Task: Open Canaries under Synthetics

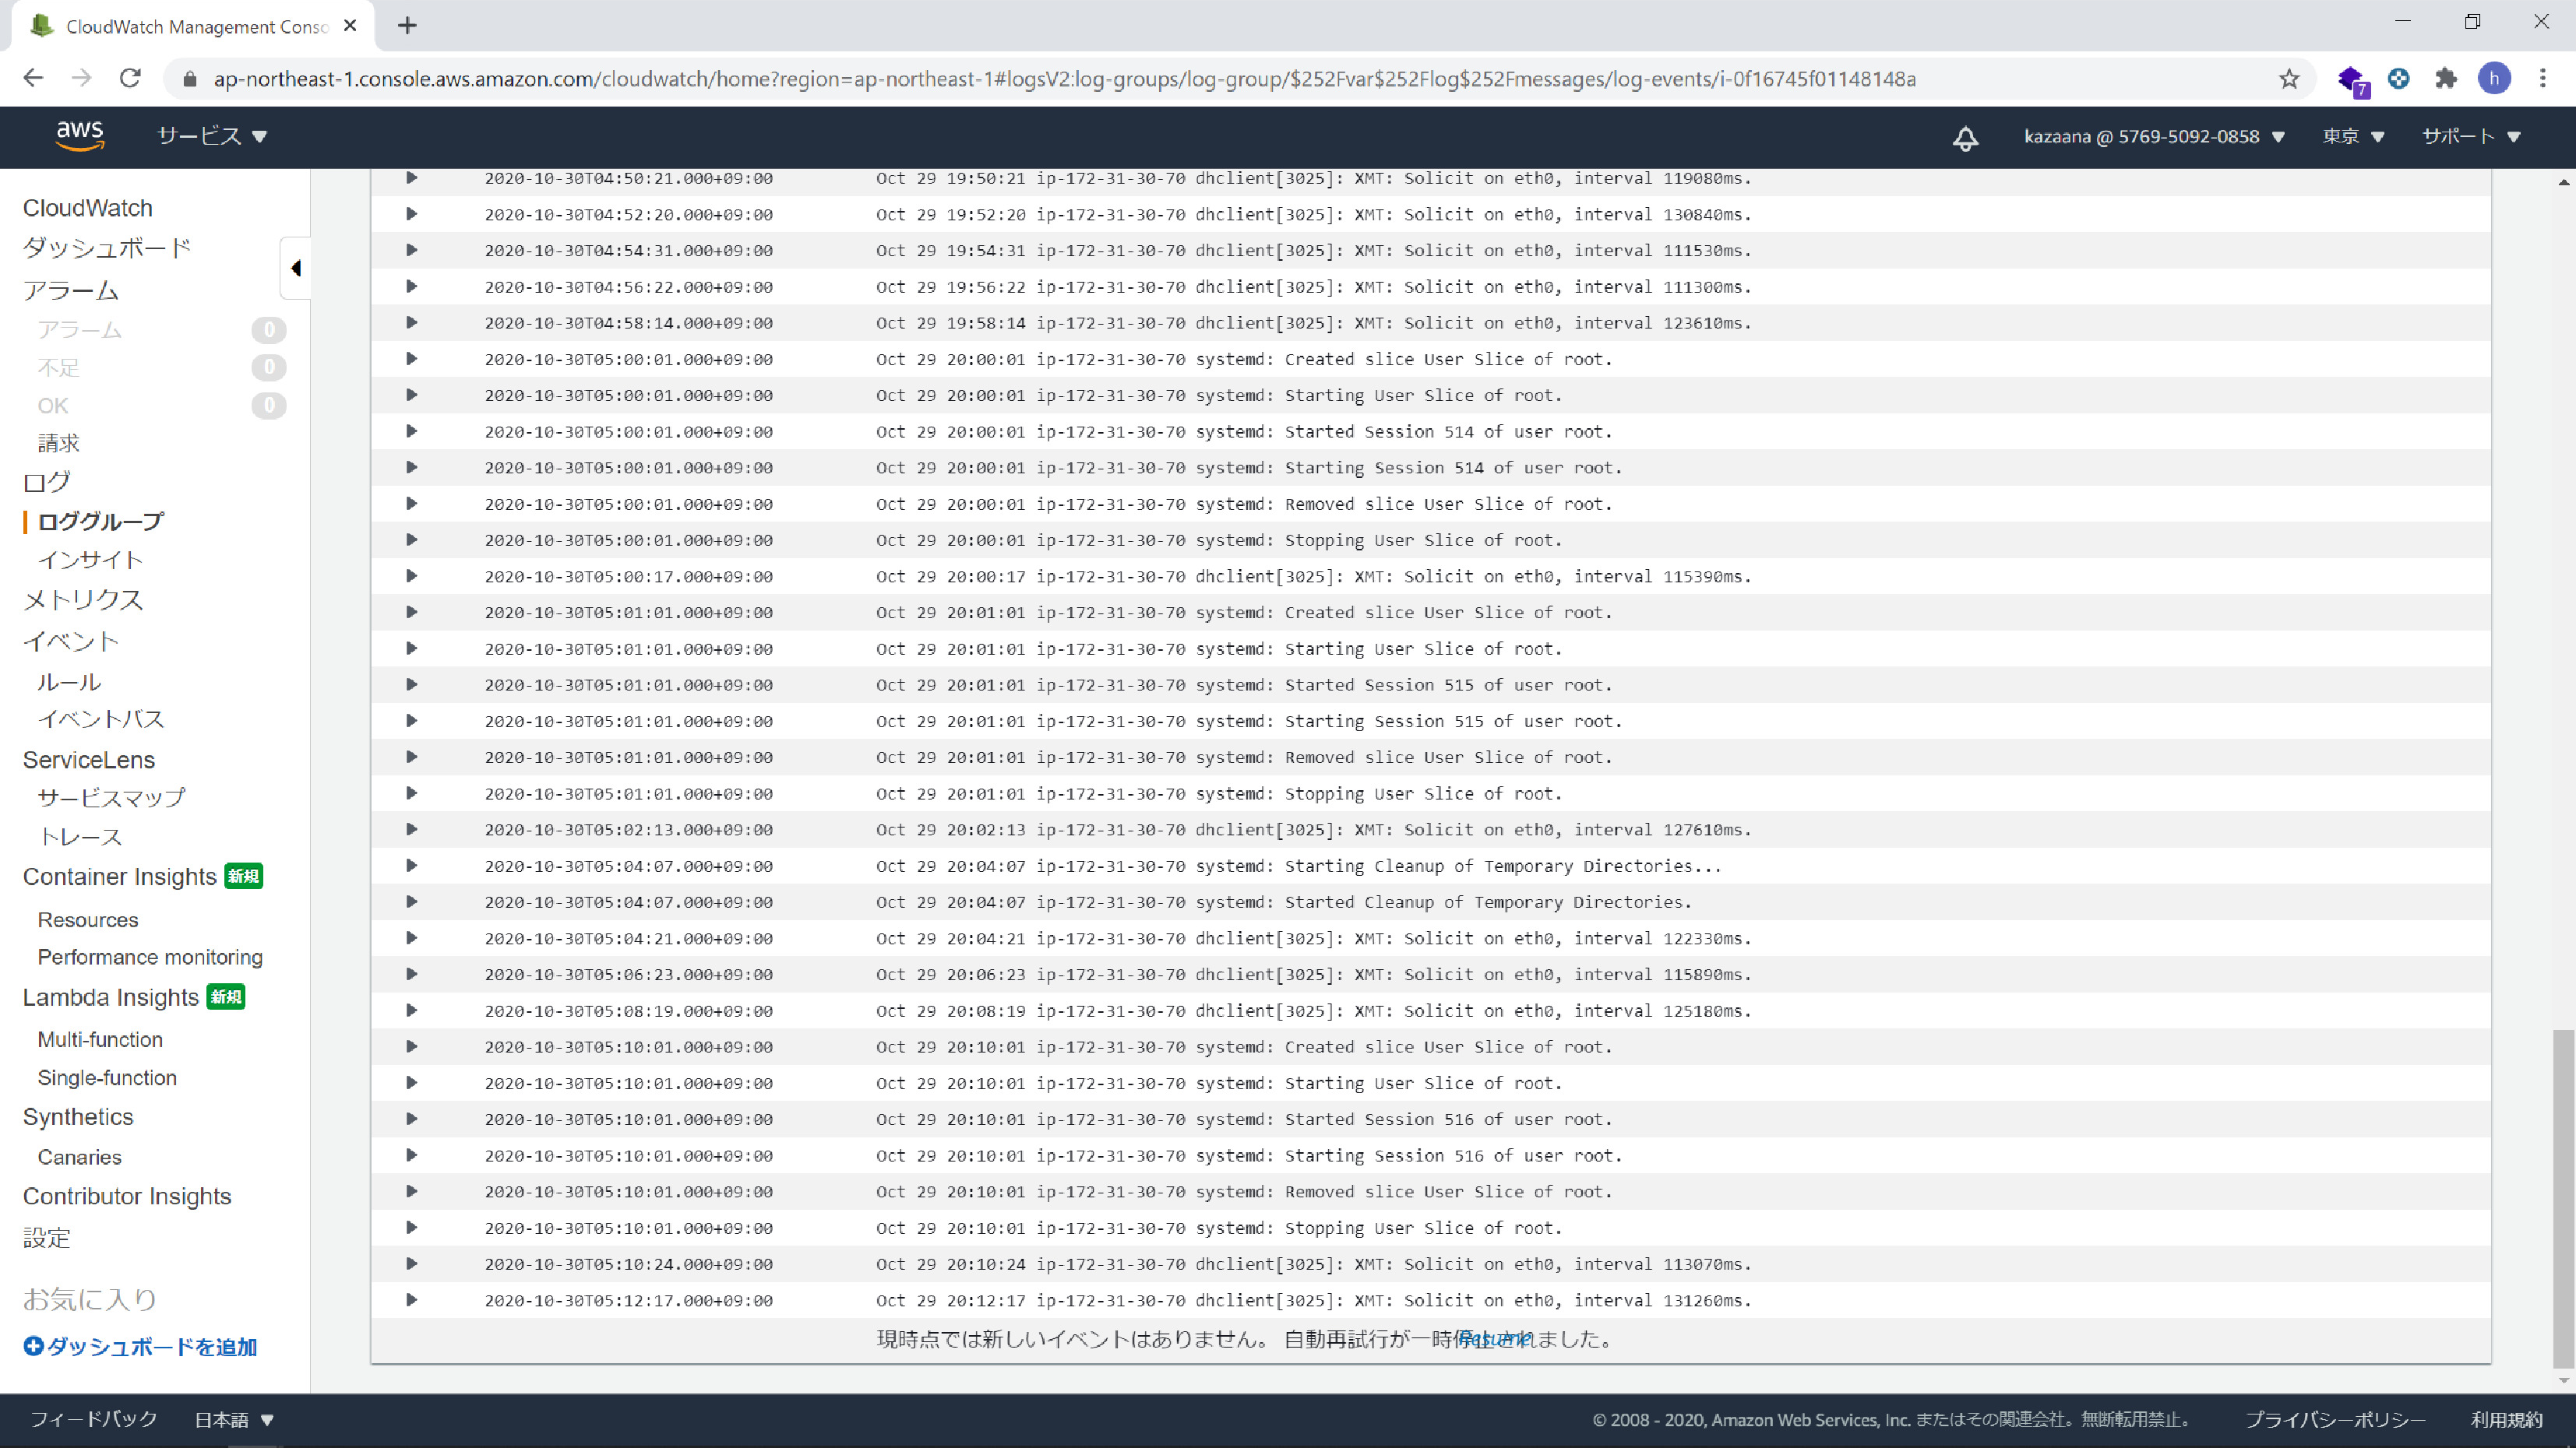Action: [x=80, y=1157]
